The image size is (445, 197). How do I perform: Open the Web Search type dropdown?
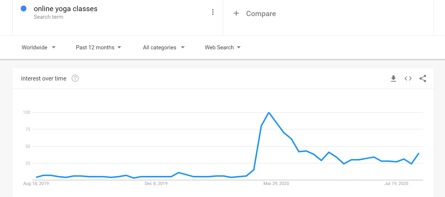point(223,47)
